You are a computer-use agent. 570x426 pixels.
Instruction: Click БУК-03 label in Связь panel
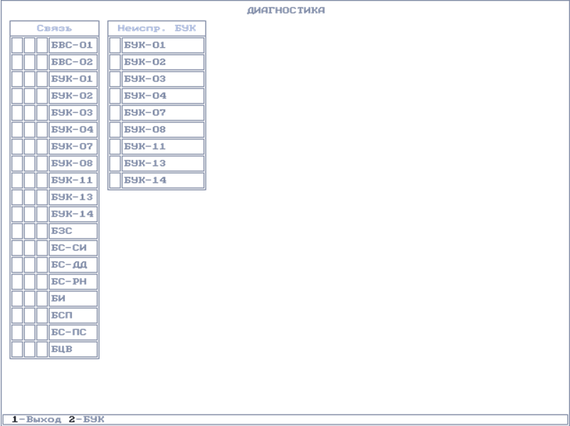tap(73, 113)
